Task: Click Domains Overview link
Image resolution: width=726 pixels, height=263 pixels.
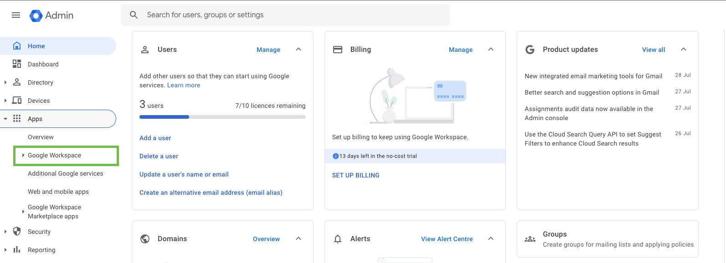Action: pyautogui.click(x=267, y=239)
